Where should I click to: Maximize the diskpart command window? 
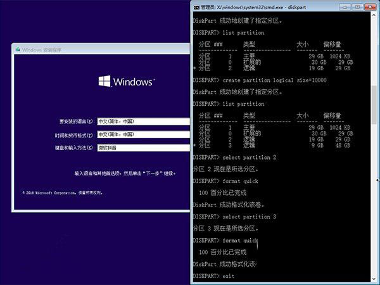coord(357,7)
